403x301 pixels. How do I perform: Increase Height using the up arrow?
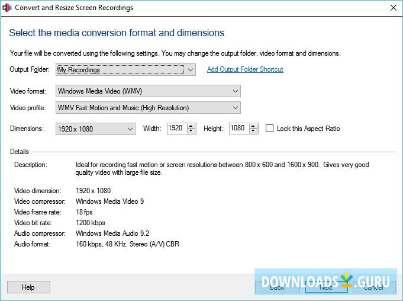[253, 126]
